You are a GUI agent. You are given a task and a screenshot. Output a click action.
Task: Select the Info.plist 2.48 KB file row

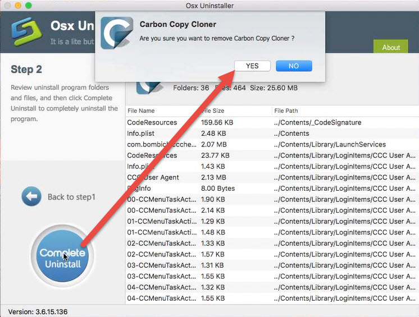(141, 134)
